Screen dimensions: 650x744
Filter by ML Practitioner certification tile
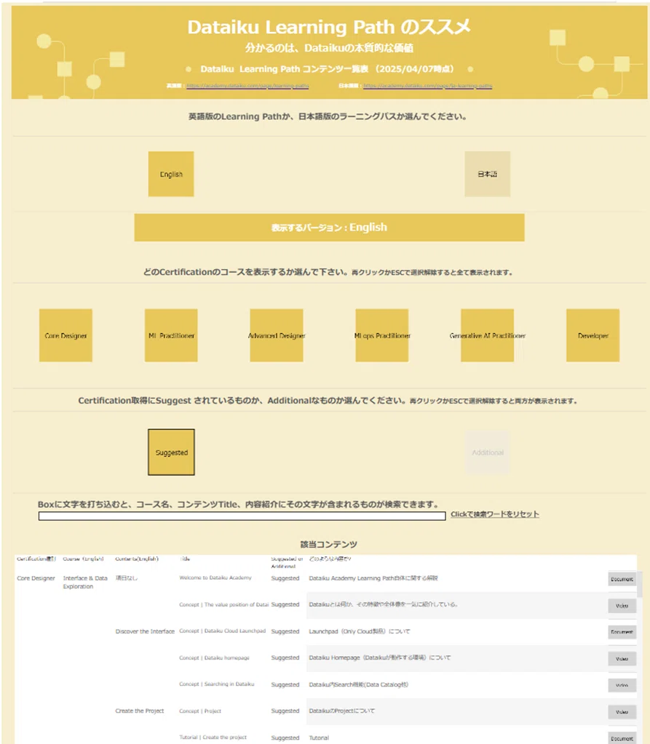point(171,335)
